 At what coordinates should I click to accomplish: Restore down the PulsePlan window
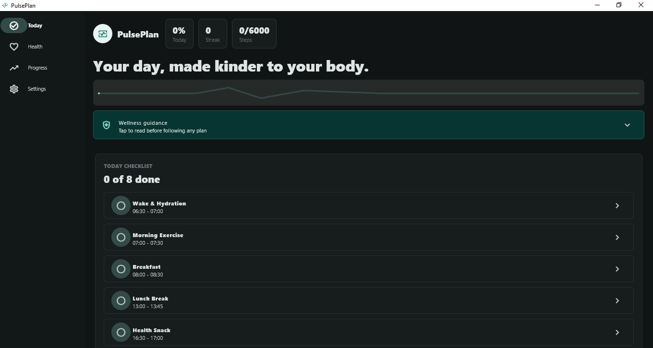[619, 5]
